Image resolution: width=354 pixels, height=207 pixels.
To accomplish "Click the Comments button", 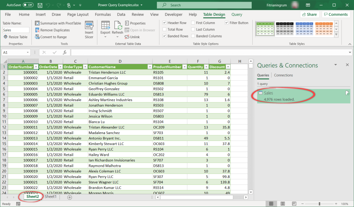I will 336,15.
